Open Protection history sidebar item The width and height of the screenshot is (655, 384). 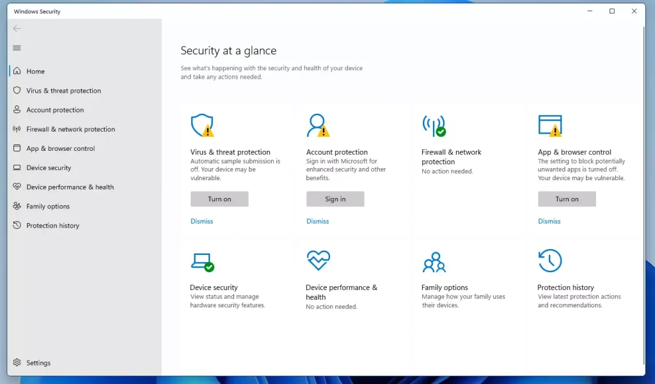point(52,226)
